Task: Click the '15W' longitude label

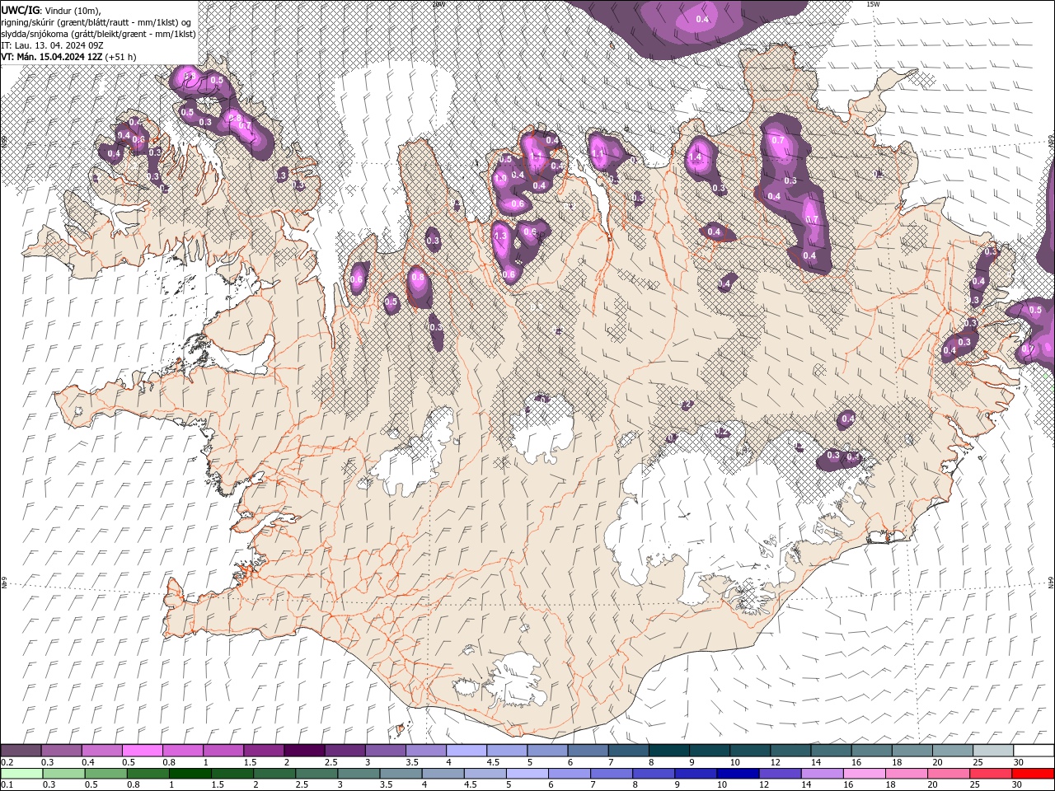Action: click(x=873, y=4)
